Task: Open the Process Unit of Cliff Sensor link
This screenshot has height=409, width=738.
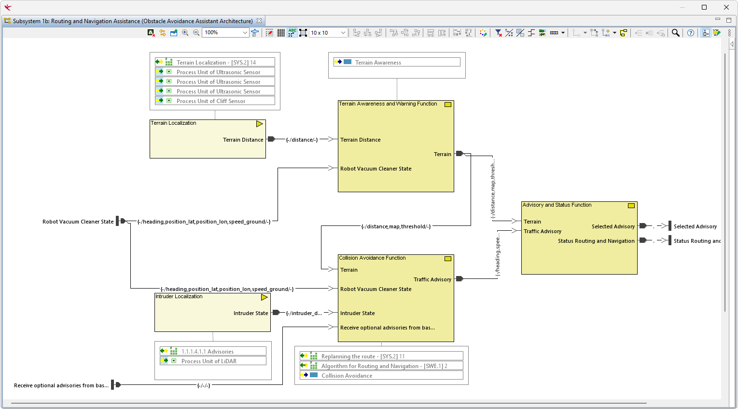Action: click(215, 101)
